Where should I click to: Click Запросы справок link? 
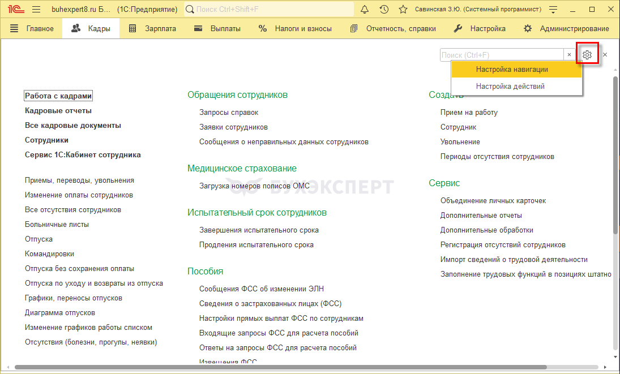(228, 113)
